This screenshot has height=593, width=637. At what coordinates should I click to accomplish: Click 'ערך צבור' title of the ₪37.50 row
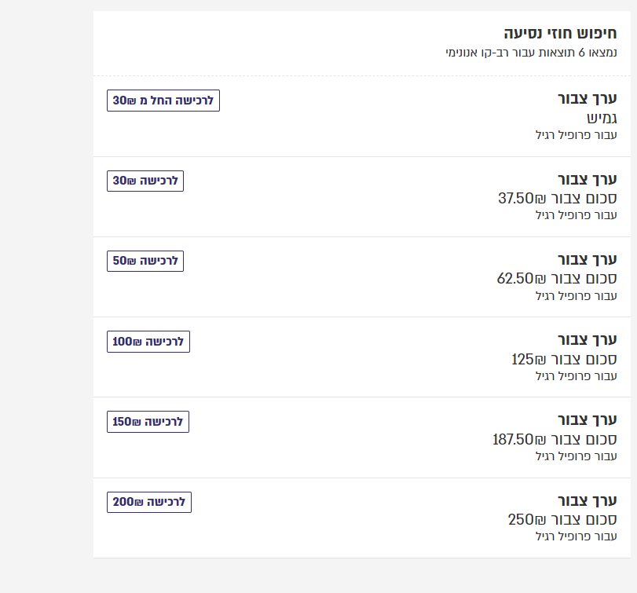[588, 179]
